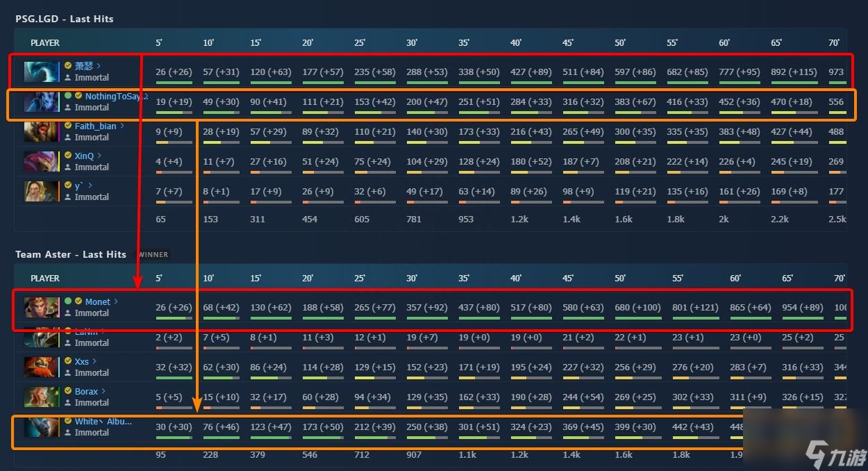
Task: Click the cell 383 (+67) in NothingToSay's row
Action: pos(635,101)
